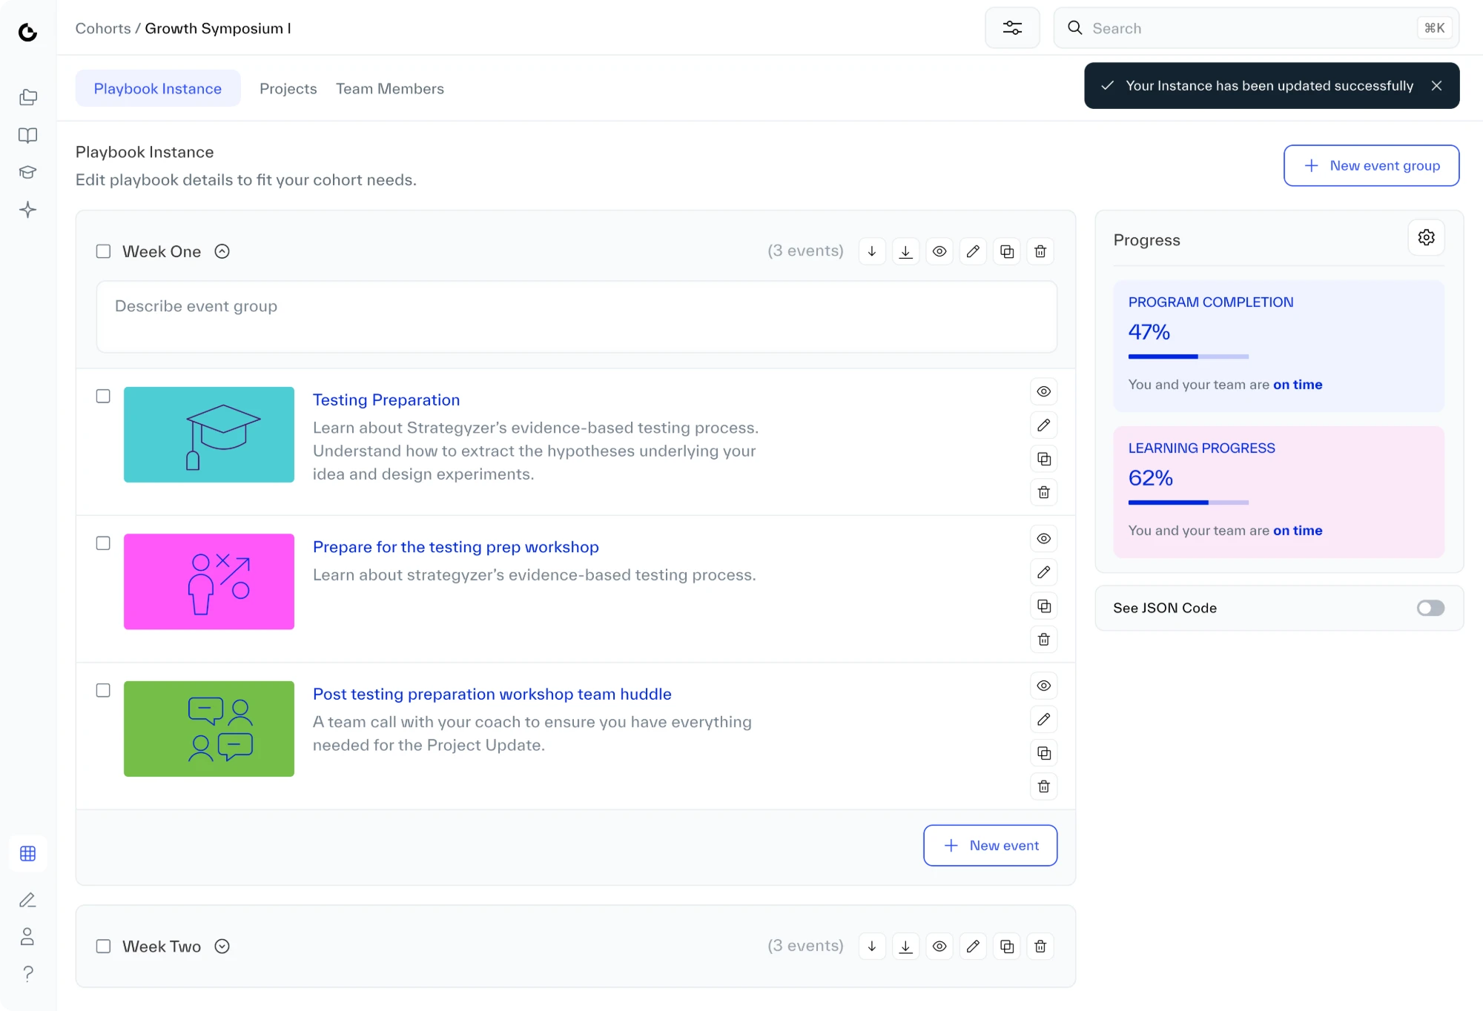
Task: Delete the Week Two event group
Action: [1040, 946]
